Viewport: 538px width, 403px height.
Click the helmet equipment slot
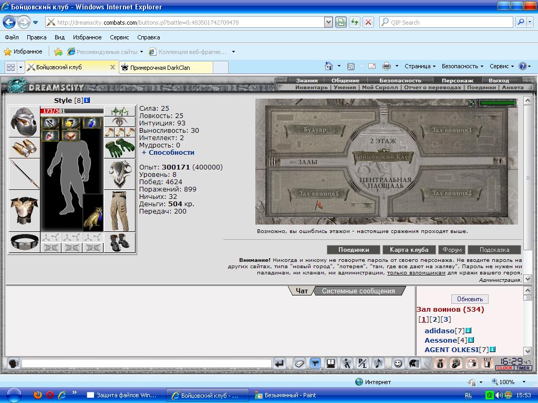coord(24,122)
